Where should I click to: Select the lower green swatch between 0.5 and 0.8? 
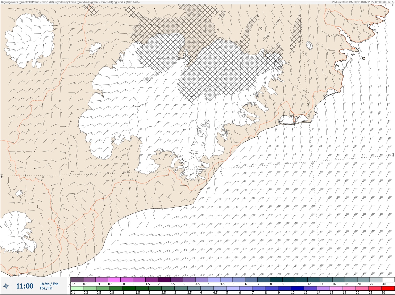pos(103,288)
